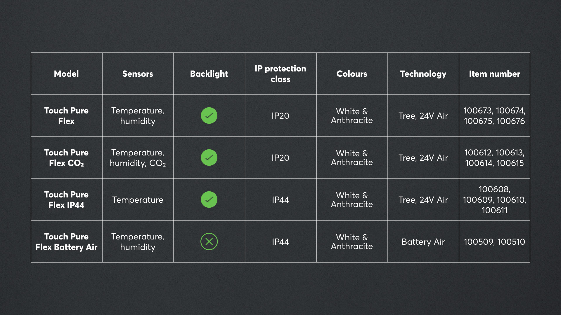Click item numbers starting with 100608
Viewport: 561px width, 315px height.
pos(494,200)
